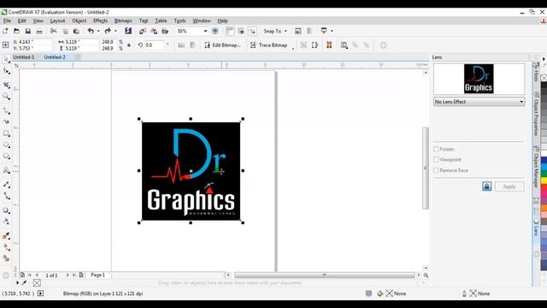Click the horizontal canvas scrollbar

pos(325,275)
